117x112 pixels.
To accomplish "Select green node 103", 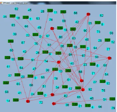I will [x=63, y=12].
